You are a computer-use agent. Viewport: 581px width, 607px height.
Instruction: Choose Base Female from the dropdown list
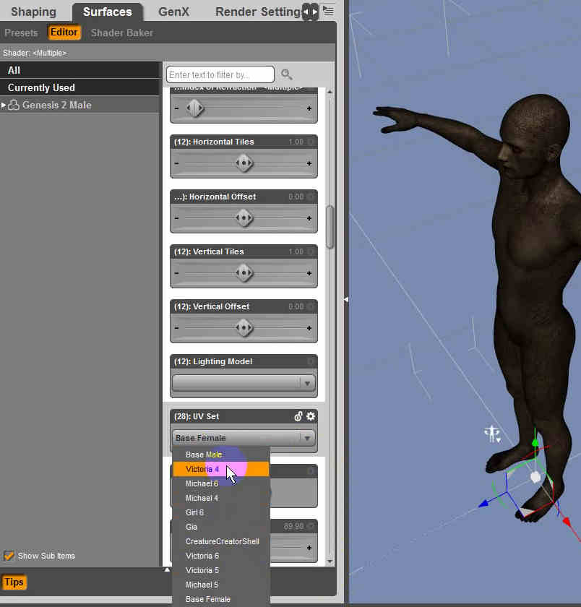pos(220,599)
